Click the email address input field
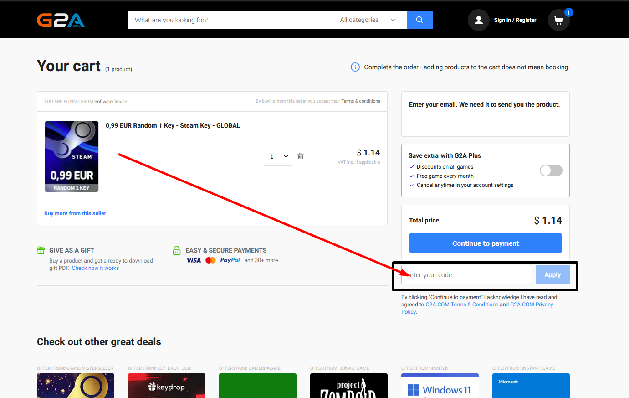 (485, 119)
